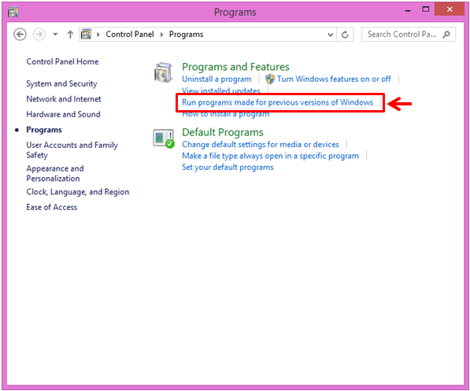Select Programs breadcrumb in address bar

pyautogui.click(x=186, y=35)
